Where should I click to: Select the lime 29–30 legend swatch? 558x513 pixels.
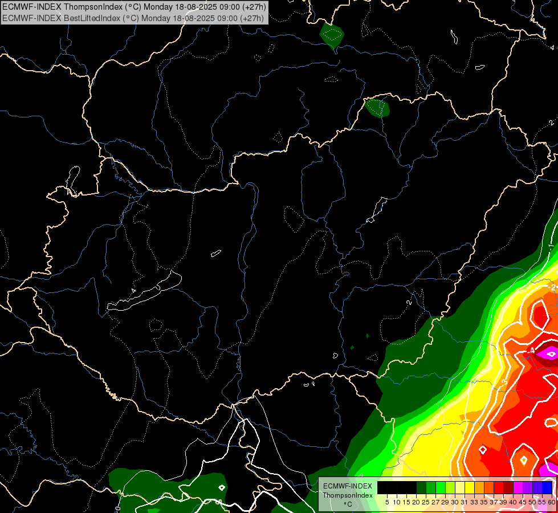click(x=450, y=488)
